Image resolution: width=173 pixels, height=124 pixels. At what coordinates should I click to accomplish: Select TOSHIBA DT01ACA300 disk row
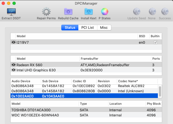coord(86,110)
